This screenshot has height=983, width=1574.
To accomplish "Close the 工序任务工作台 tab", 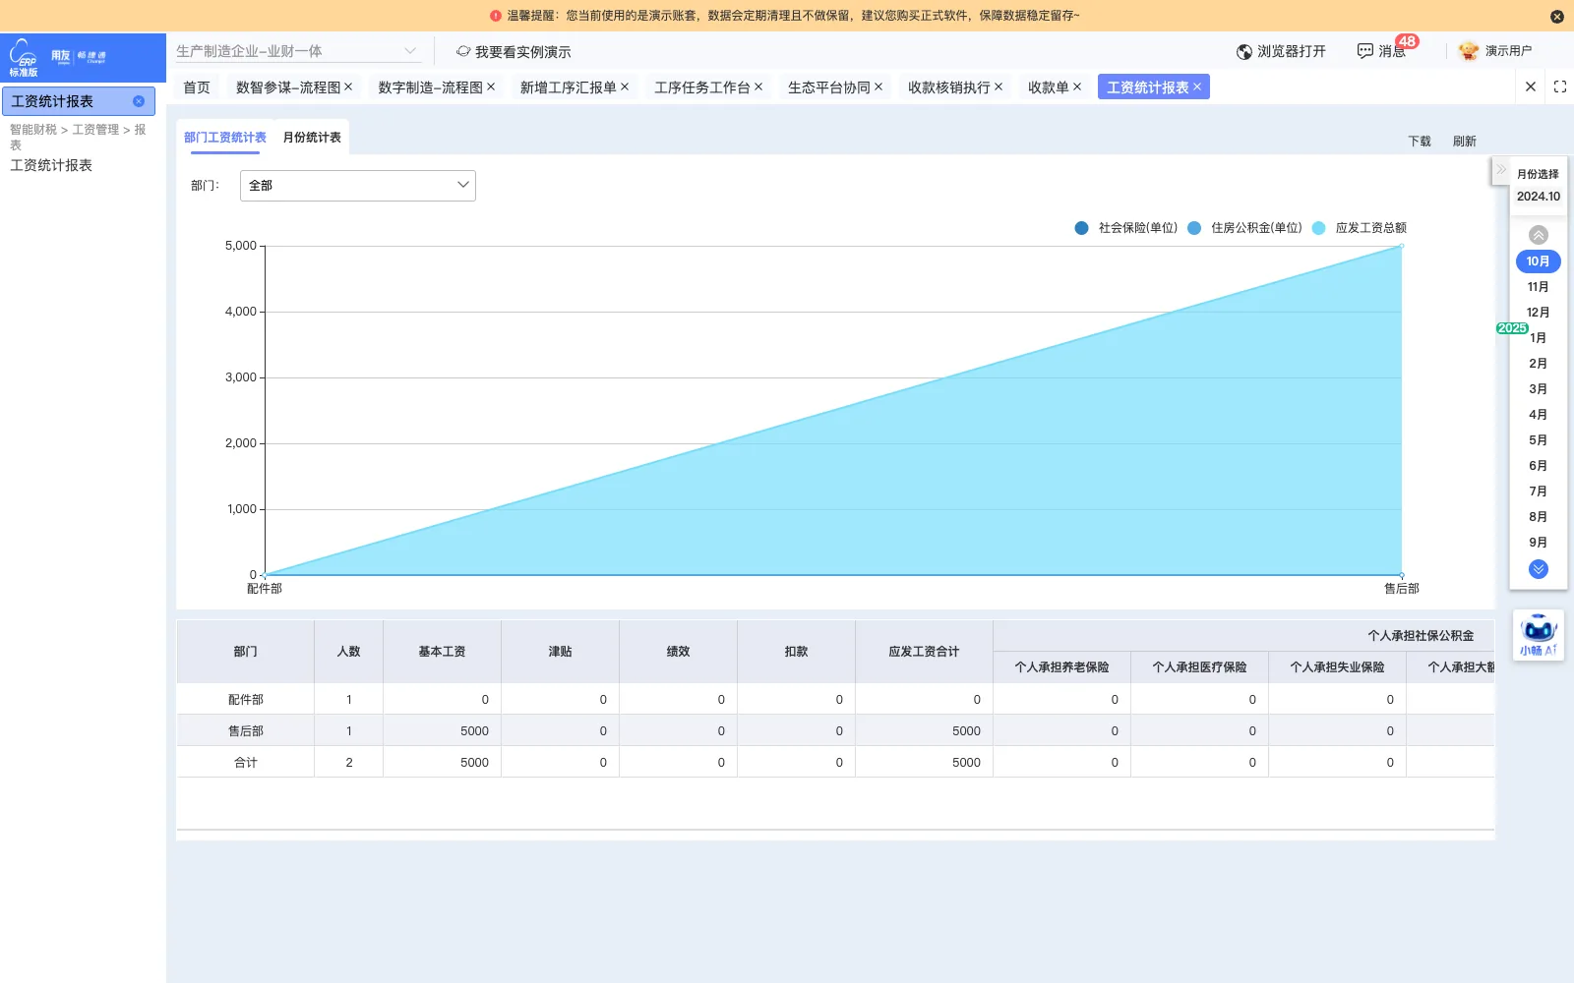I will [x=758, y=87].
